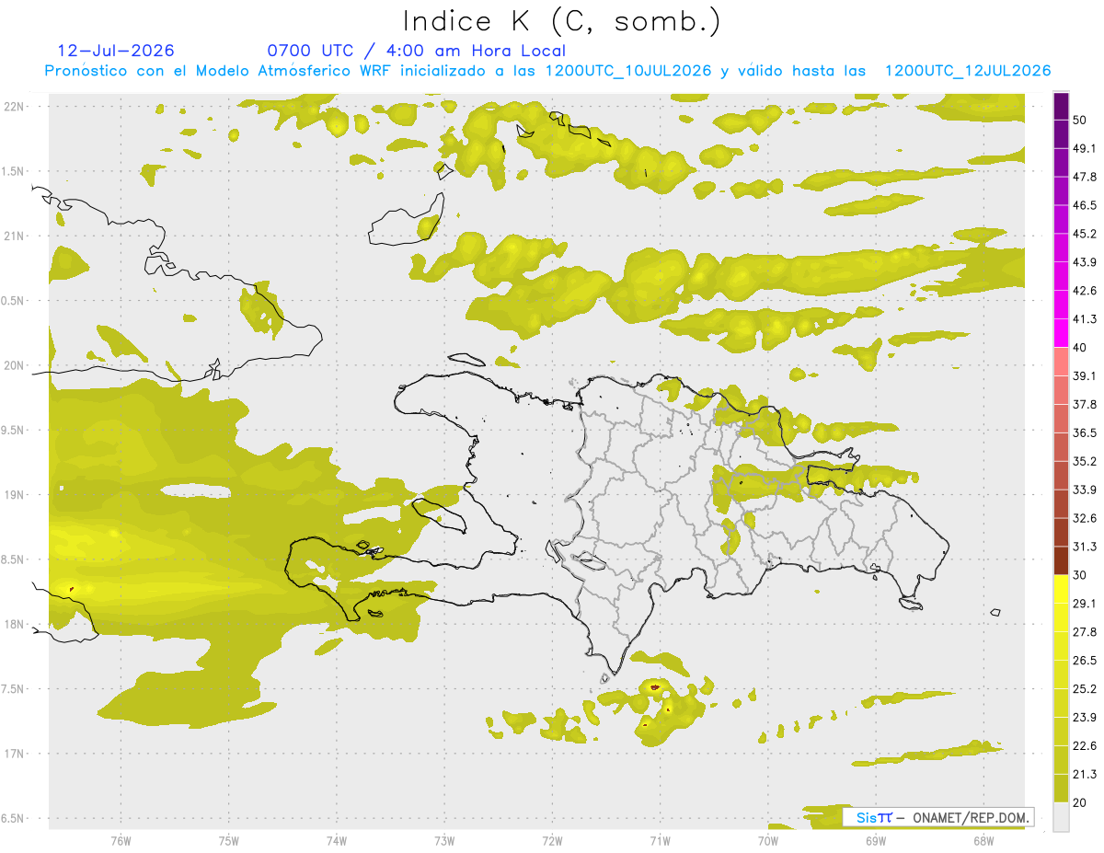The width and height of the screenshot is (1104, 853).
Task: Click the latitude axis label 19N
Action: coord(15,495)
